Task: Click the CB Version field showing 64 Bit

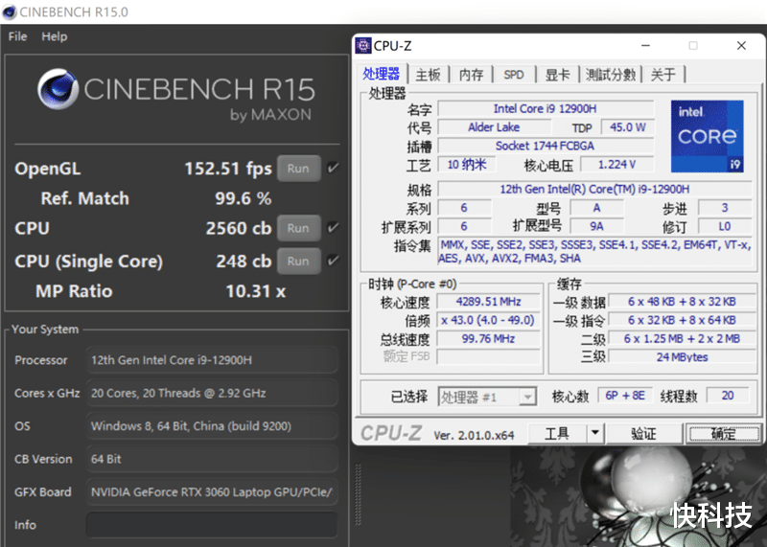Action: (212, 459)
